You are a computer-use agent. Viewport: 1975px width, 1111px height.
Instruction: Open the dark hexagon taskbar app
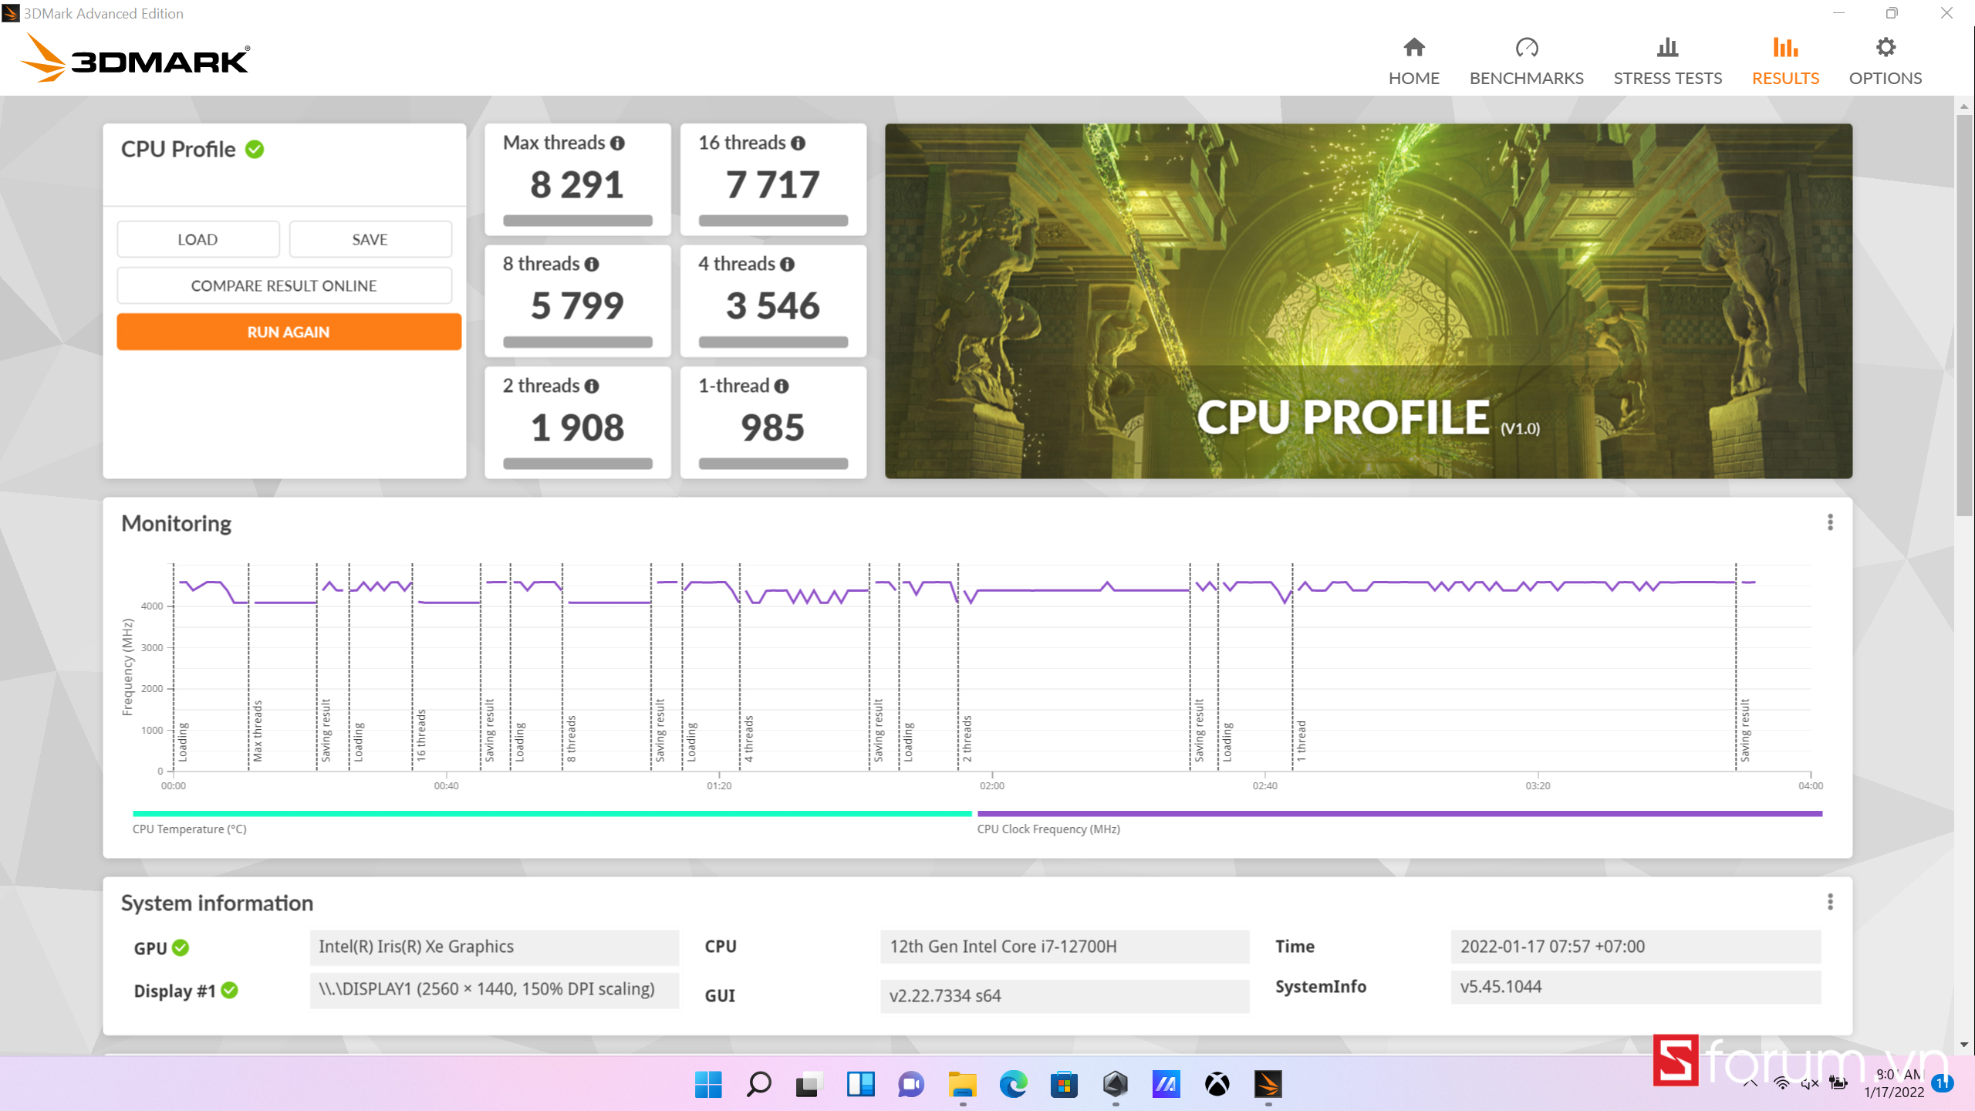click(x=1115, y=1084)
